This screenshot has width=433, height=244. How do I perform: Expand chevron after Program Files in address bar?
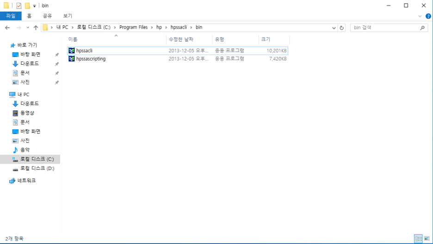152,27
